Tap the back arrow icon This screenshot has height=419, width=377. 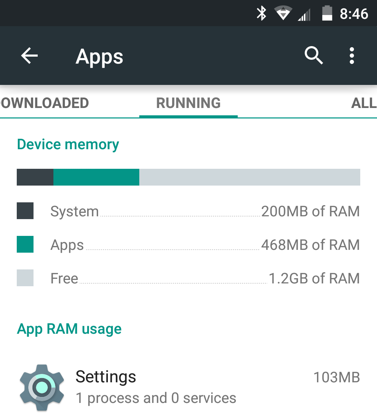29,56
